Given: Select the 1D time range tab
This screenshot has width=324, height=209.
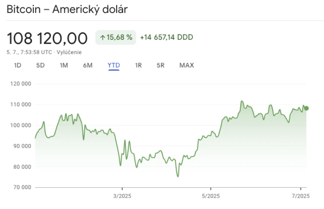Looking at the screenshot, I should (18, 66).
